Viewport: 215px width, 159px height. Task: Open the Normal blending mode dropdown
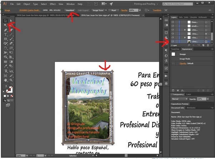(179, 99)
